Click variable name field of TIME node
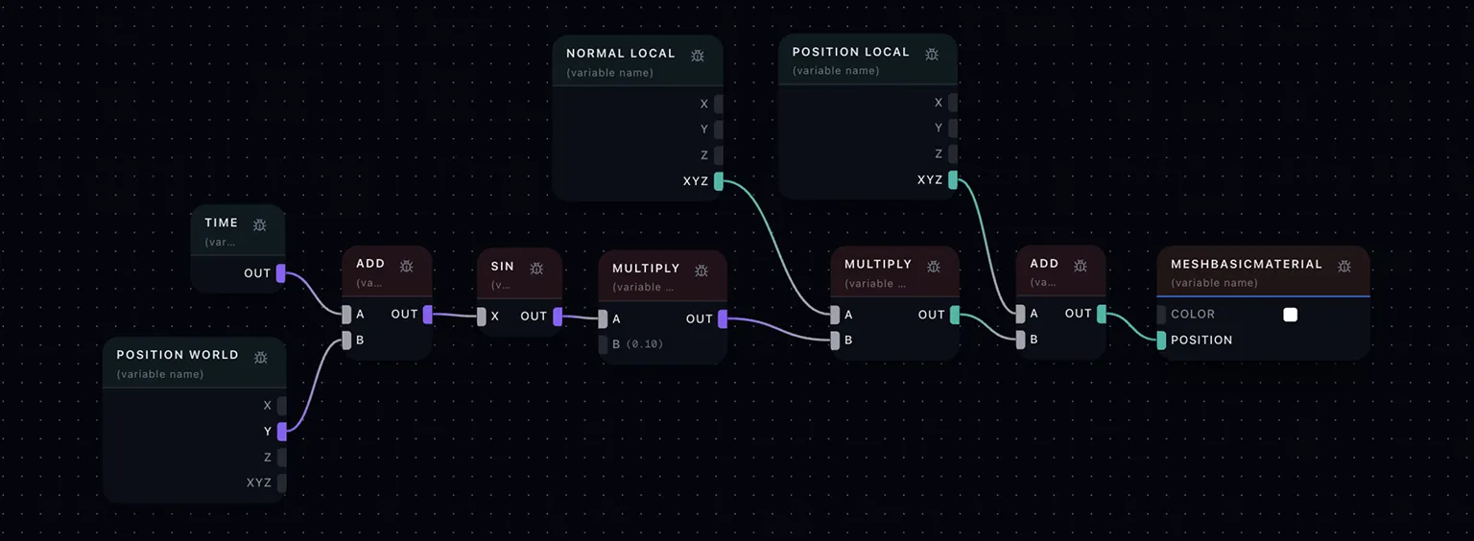Image resolution: width=1474 pixels, height=541 pixels. click(x=220, y=243)
